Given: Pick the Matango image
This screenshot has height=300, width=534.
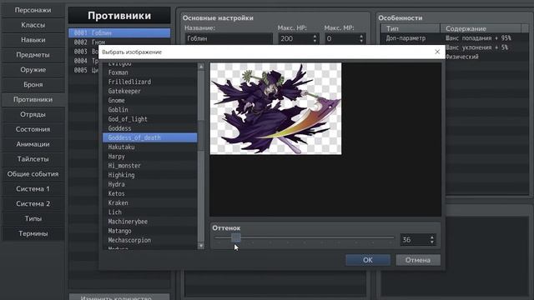Looking at the screenshot, I should pos(150,231).
